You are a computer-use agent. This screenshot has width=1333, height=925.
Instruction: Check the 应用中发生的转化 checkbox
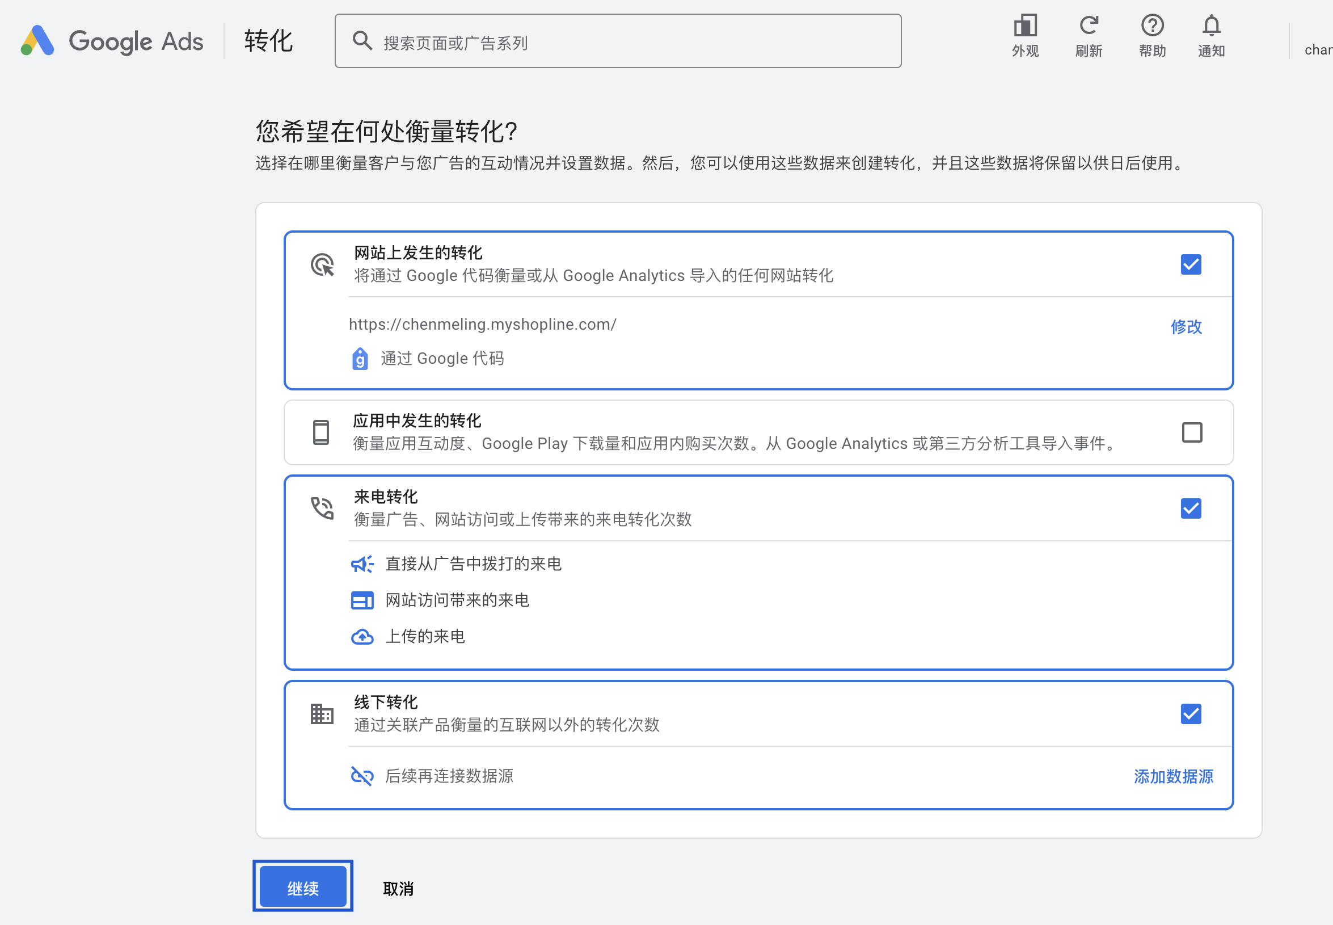(1192, 432)
